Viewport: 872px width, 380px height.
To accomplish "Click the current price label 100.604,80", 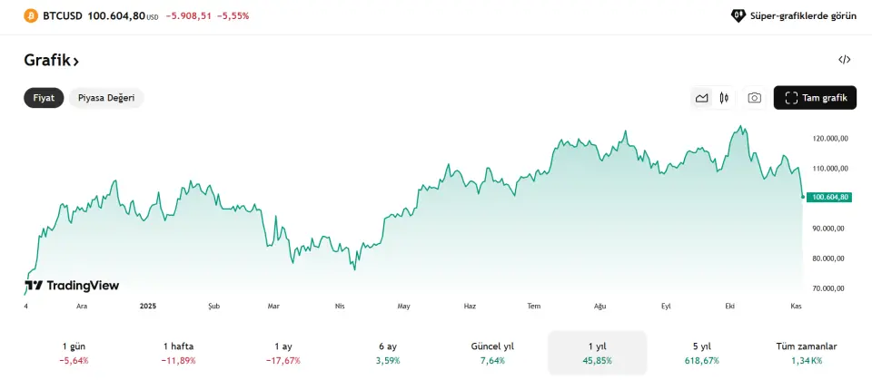I will pyautogui.click(x=830, y=197).
